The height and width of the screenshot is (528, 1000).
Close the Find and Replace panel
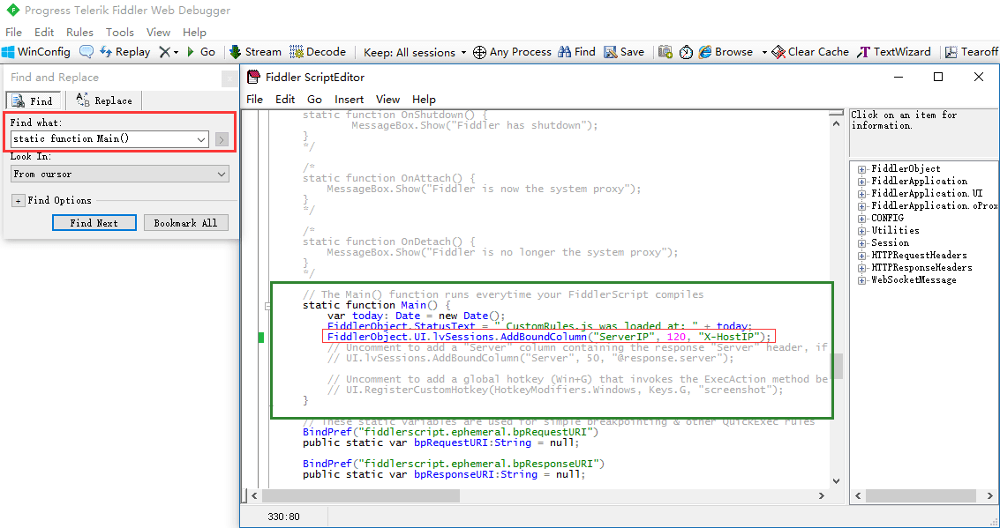[229, 79]
